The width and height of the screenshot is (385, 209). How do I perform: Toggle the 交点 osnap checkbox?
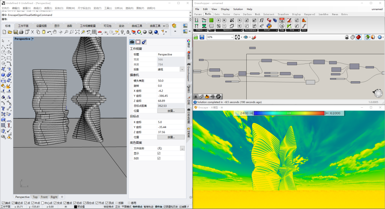click(55, 203)
